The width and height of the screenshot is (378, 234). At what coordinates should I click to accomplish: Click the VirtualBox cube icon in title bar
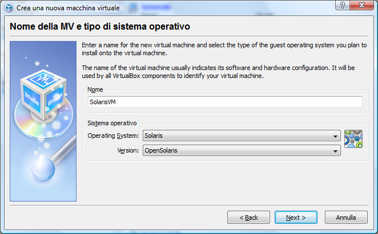(x=9, y=8)
